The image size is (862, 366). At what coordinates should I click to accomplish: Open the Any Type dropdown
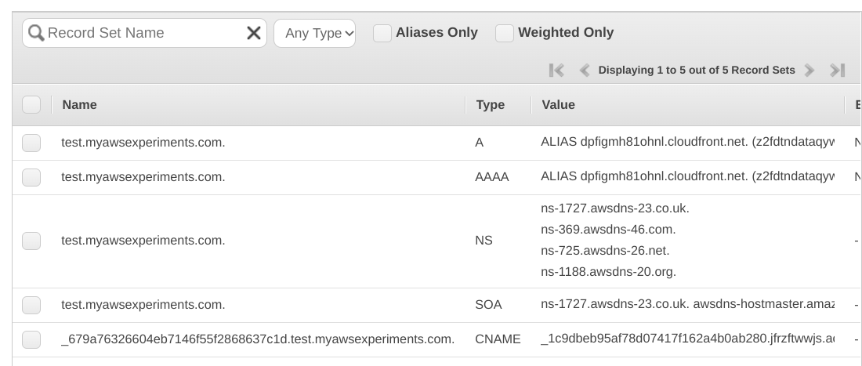[x=314, y=33]
